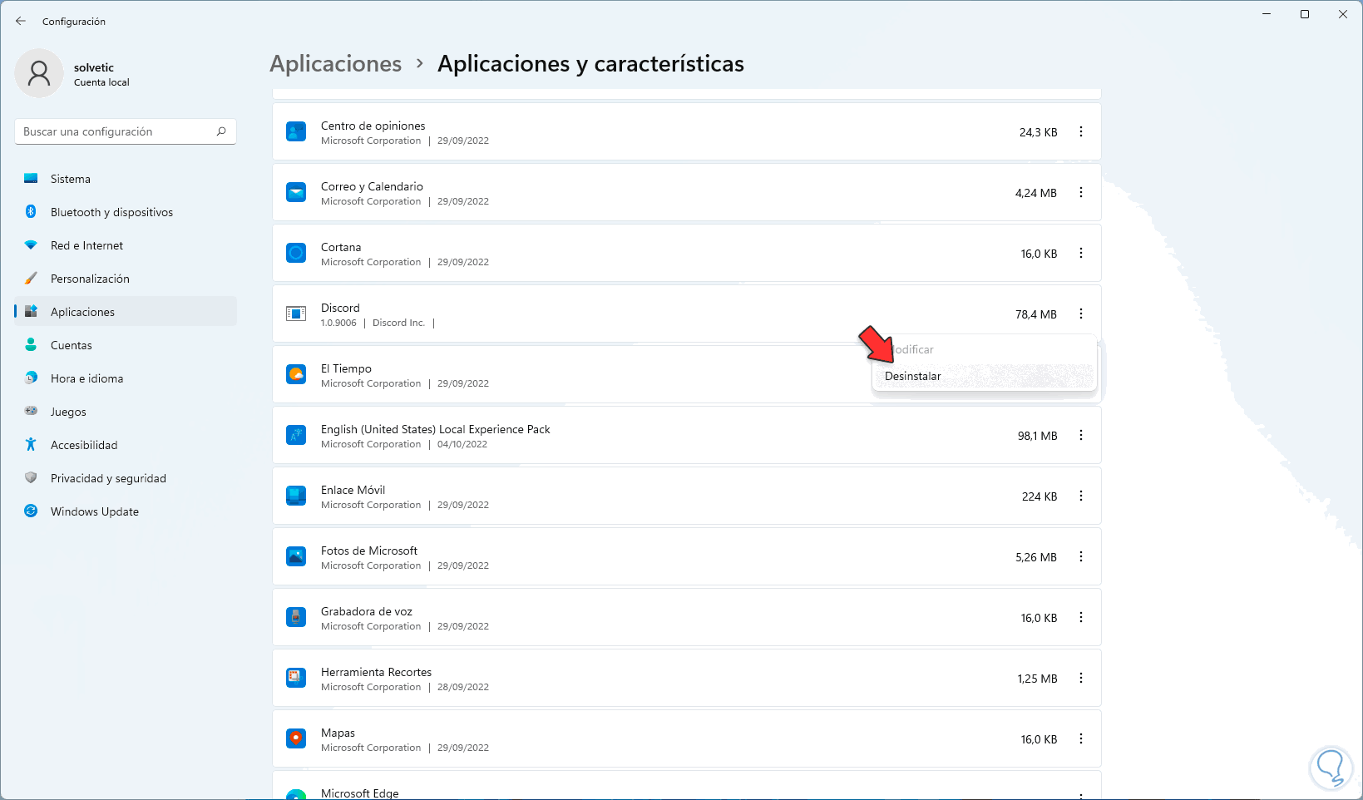Click the Cuentas person icon
Image resolution: width=1363 pixels, height=800 pixels.
point(31,345)
